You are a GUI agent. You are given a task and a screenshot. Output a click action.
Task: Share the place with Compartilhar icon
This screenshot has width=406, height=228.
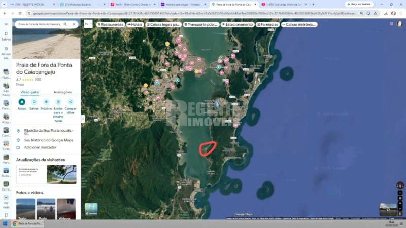point(71,106)
